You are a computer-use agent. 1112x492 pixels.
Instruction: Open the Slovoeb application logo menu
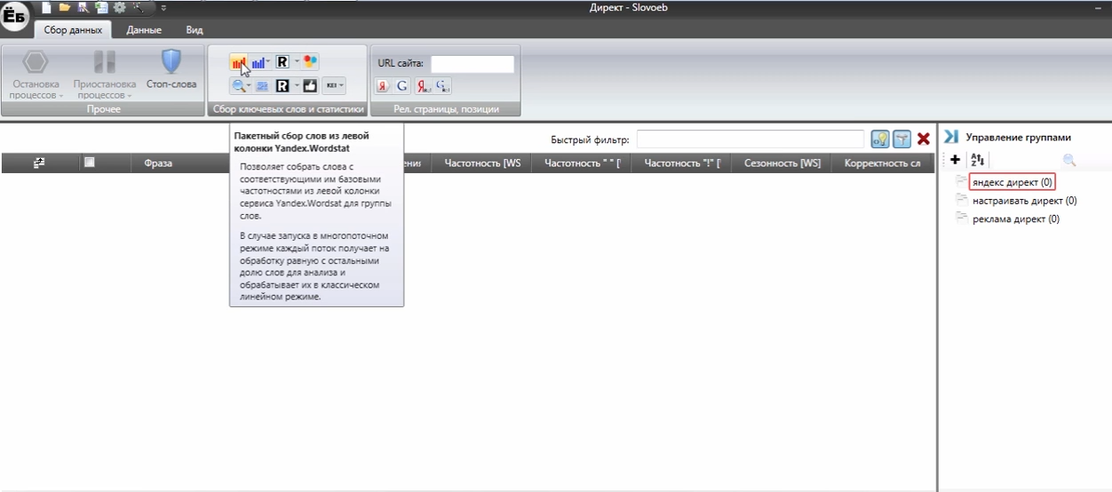tap(15, 15)
